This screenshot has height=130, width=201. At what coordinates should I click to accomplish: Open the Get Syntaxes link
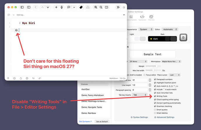(x=85, y=122)
